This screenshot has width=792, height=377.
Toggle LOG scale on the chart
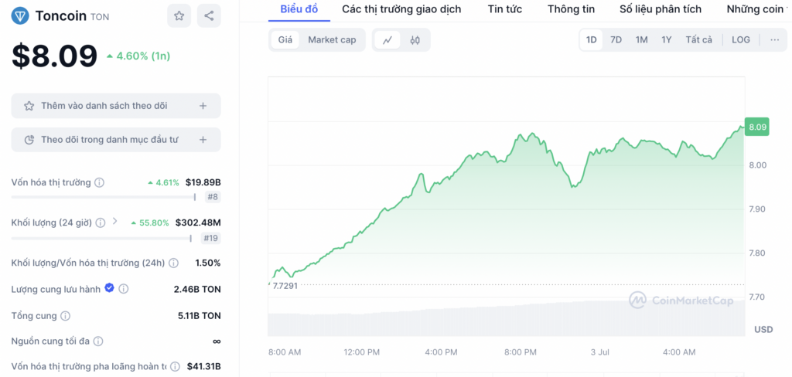[x=740, y=40]
